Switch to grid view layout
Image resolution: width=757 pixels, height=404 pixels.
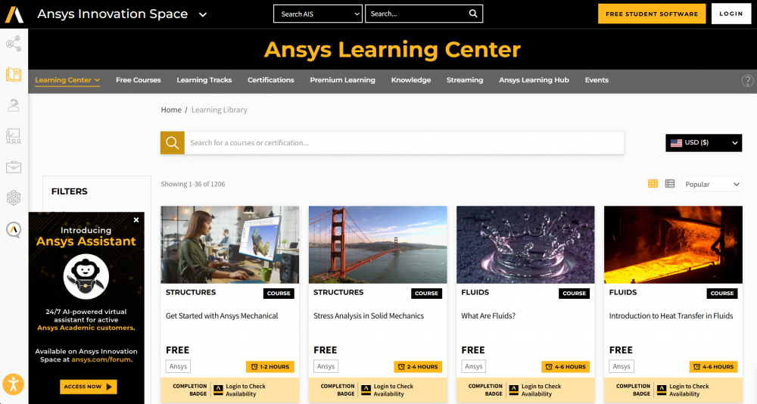click(x=653, y=184)
